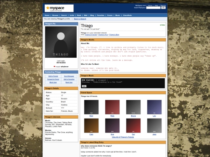This screenshot has width=210, height=157.
Task: Open Home in the blue navigation bar
Action: (x=47, y=16)
